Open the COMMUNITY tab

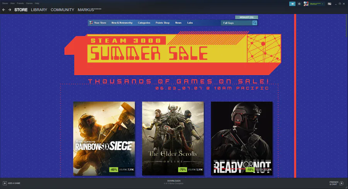point(62,10)
